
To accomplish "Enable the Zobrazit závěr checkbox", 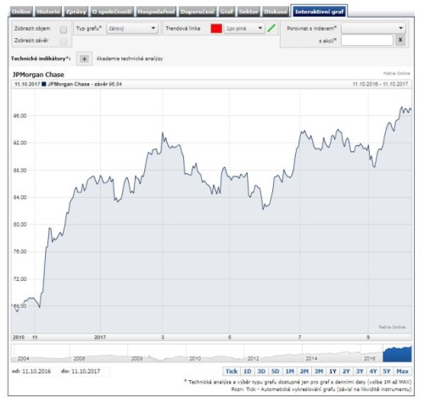I will click(x=64, y=42).
